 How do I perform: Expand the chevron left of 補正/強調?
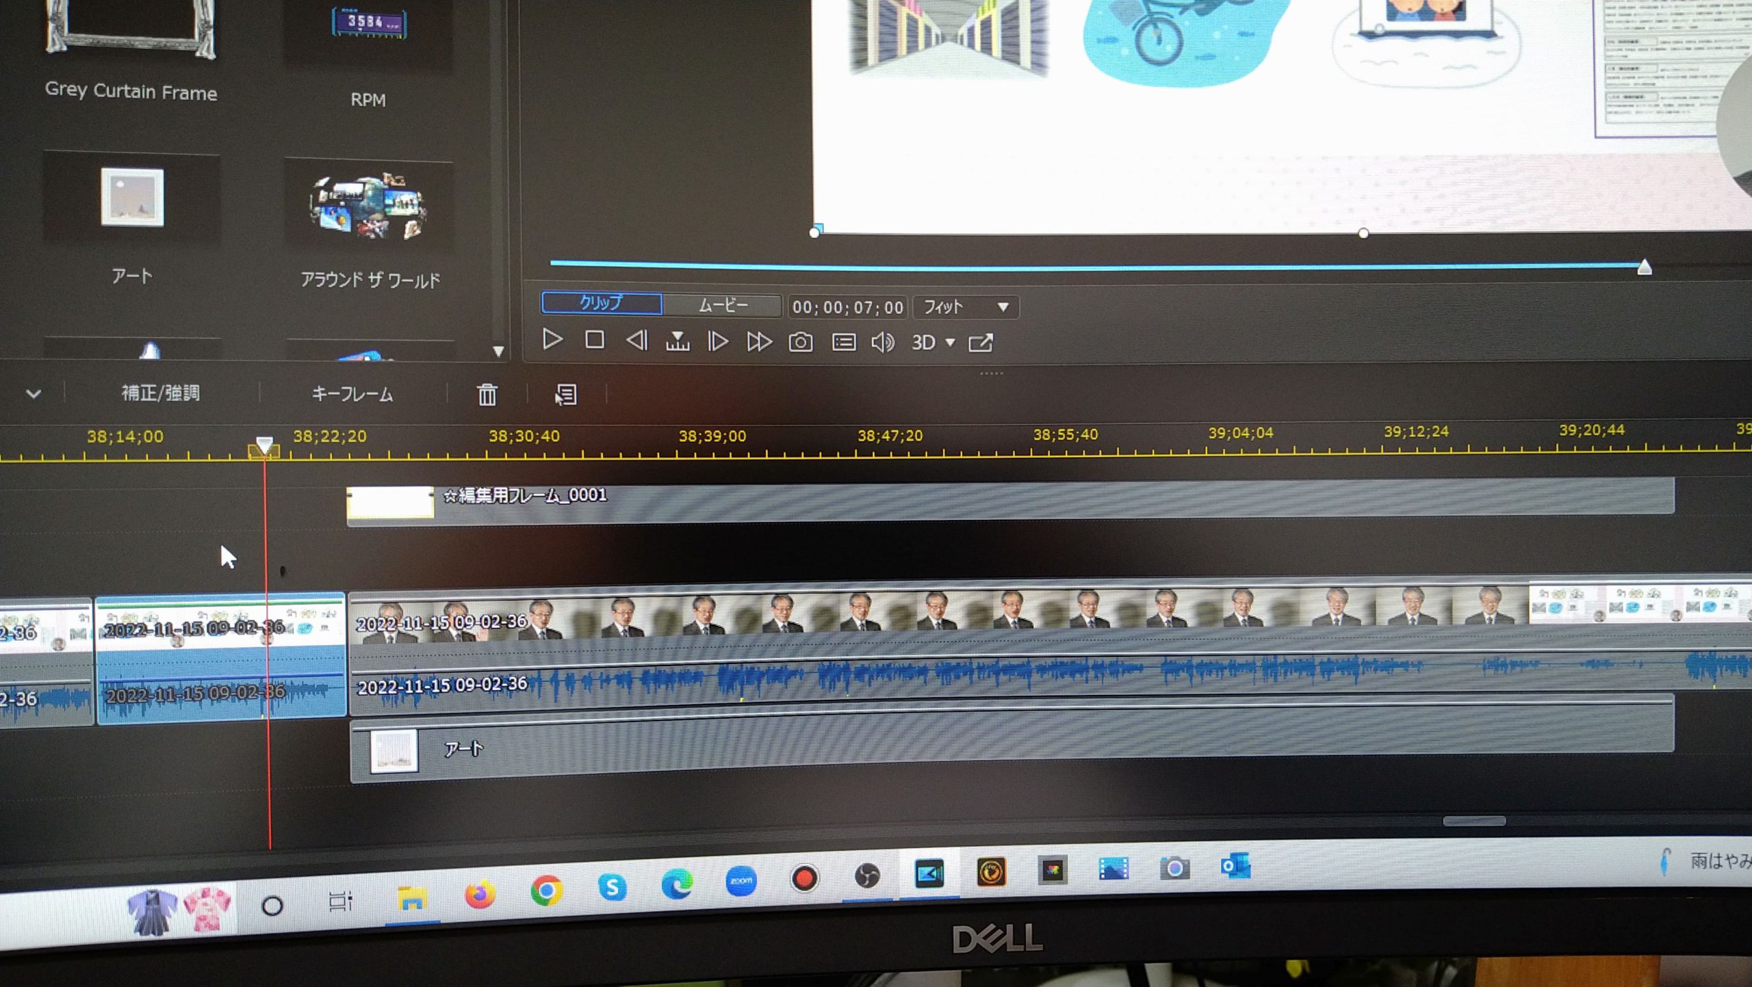[x=33, y=393]
